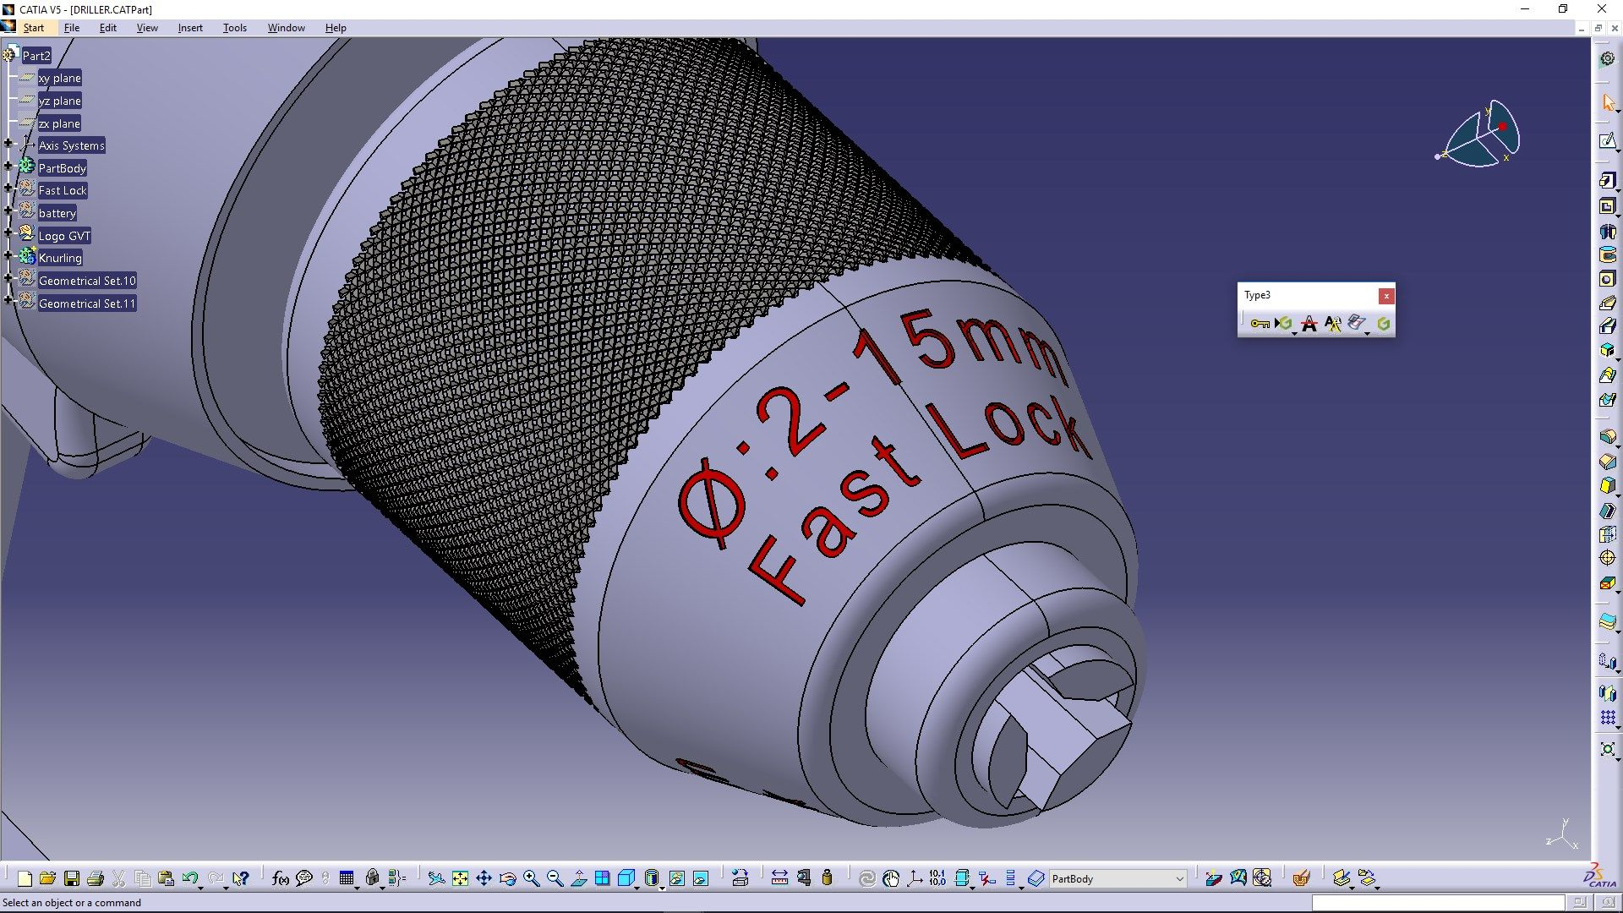Open a file with the folder icon
Viewport: 1623px width, 913px height.
coord(48,879)
